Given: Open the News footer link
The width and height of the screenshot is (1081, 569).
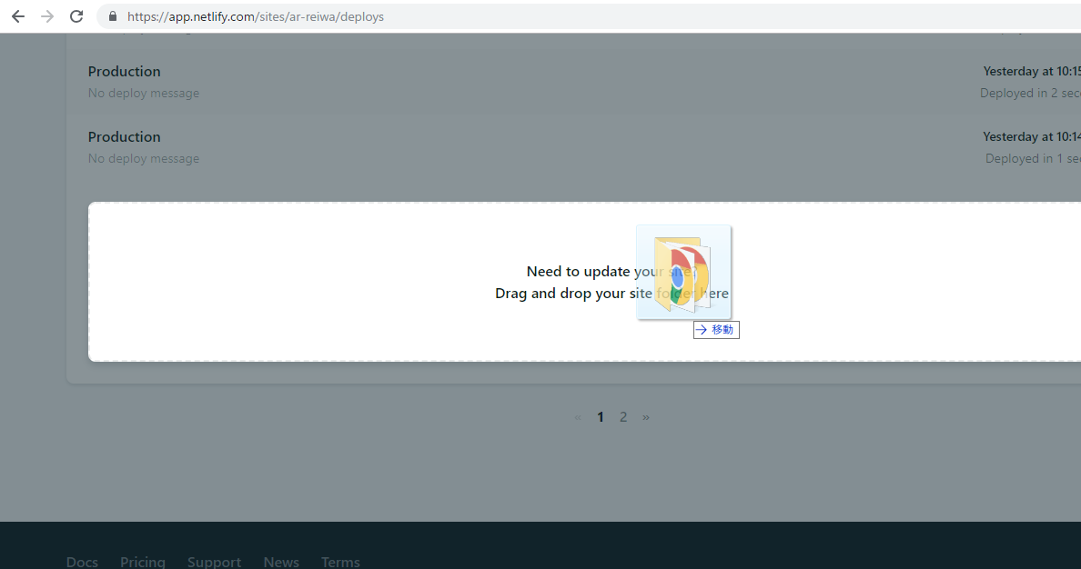Looking at the screenshot, I should tap(281, 562).
